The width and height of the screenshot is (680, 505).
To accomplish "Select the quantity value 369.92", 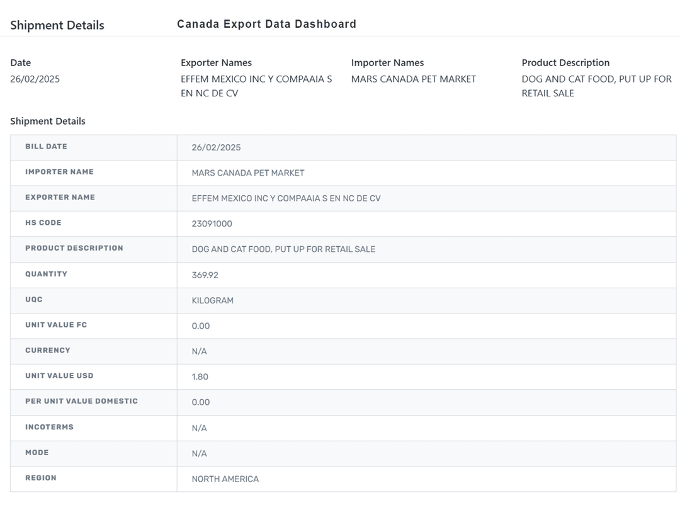I will [x=205, y=275].
